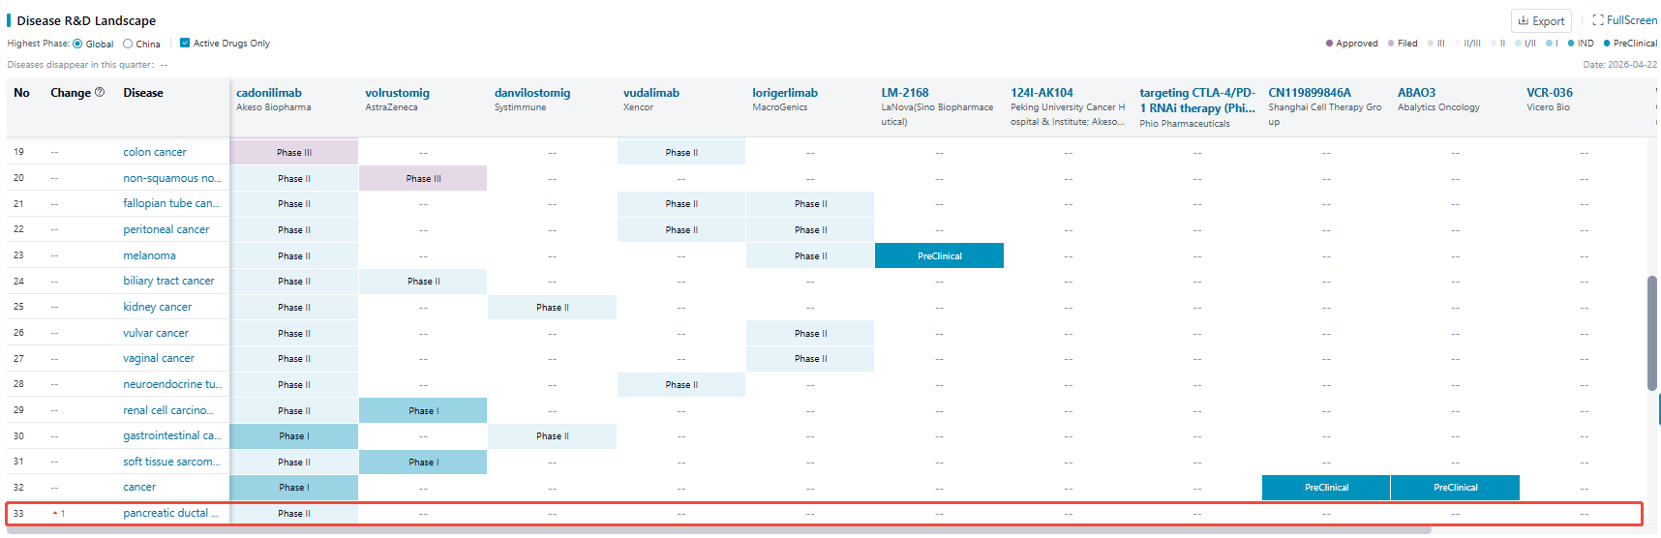Click the IND legend dot

(x=1571, y=44)
